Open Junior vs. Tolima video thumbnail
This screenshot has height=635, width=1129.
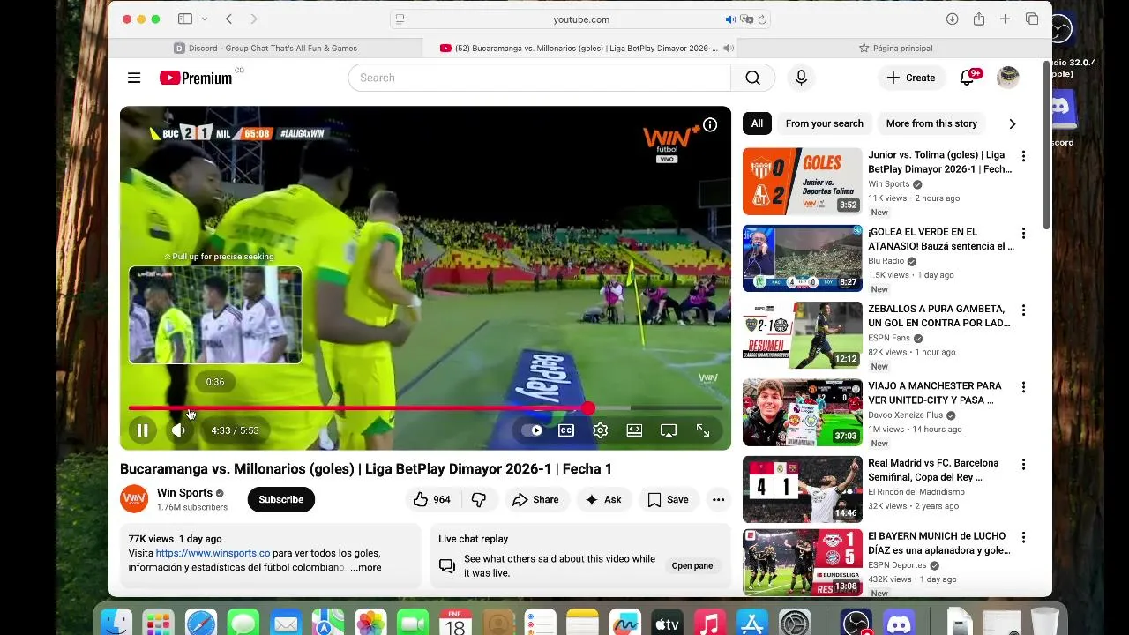point(802,181)
